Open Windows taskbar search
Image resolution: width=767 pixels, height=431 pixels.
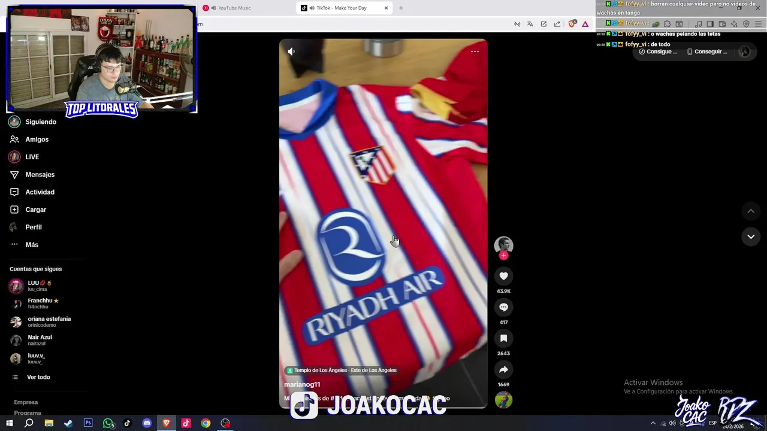[x=29, y=423]
